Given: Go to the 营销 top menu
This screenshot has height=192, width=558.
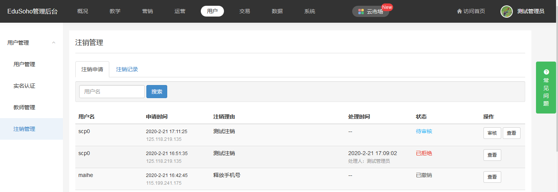Looking at the screenshot, I should tap(148, 11).
